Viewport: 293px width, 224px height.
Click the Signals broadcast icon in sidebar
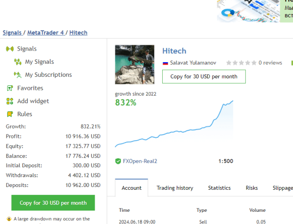(x=10, y=49)
